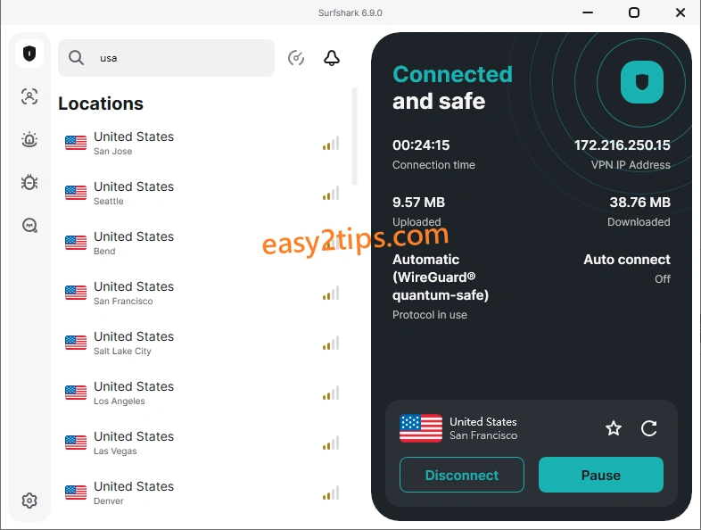The image size is (701, 530).
Task: Select United States Seattle location
Action: pyautogui.click(x=202, y=194)
